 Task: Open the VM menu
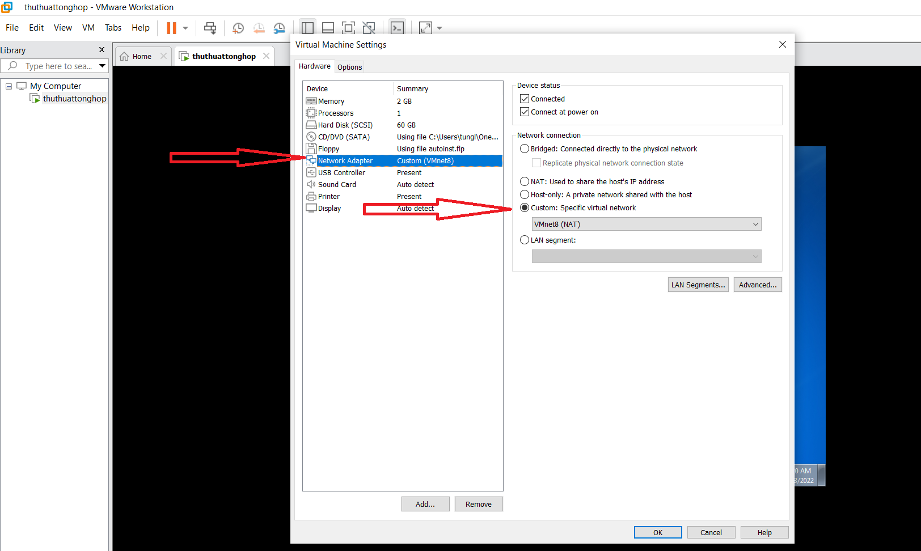click(88, 28)
